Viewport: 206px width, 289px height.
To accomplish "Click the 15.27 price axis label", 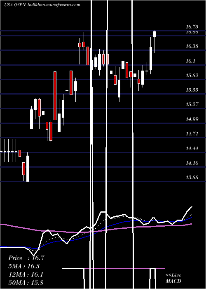I will pyautogui.click(x=192, y=104).
